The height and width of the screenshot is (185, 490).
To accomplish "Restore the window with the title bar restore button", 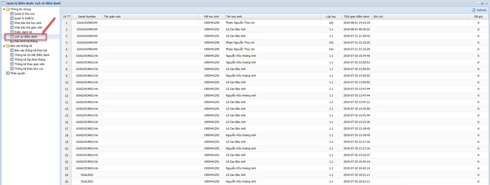I will pyautogui.click(x=482, y=3).
